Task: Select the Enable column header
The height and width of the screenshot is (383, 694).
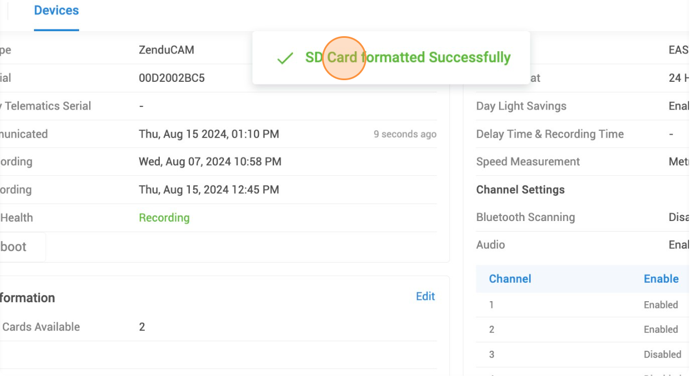Action: click(x=661, y=279)
